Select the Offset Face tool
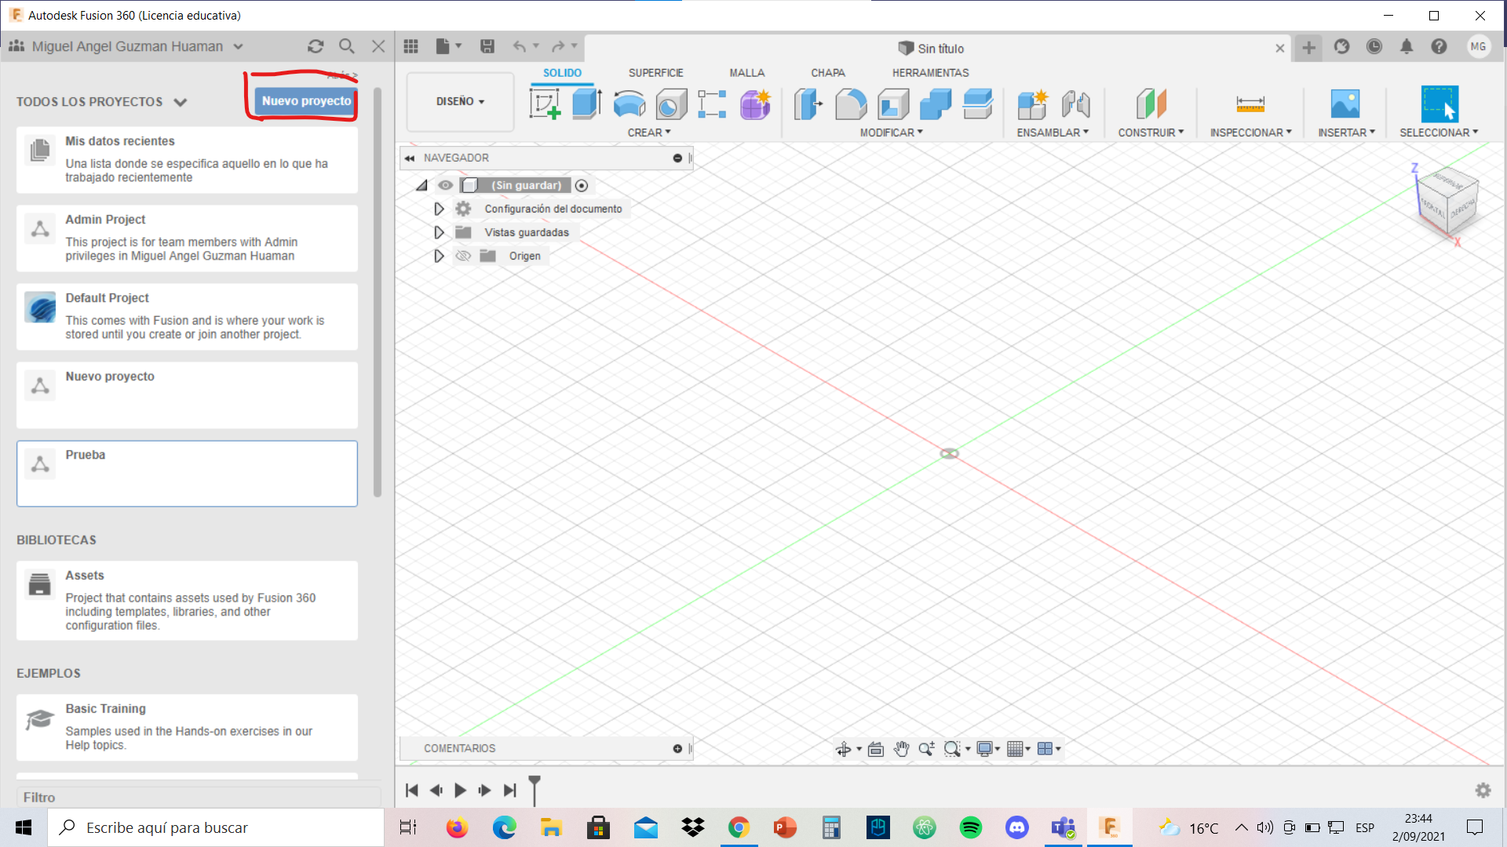The width and height of the screenshot is (1507, 847). (978, 104)
